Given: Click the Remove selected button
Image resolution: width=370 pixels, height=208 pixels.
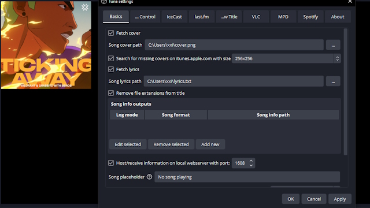Looking at the screenshot, I should 171,144.
